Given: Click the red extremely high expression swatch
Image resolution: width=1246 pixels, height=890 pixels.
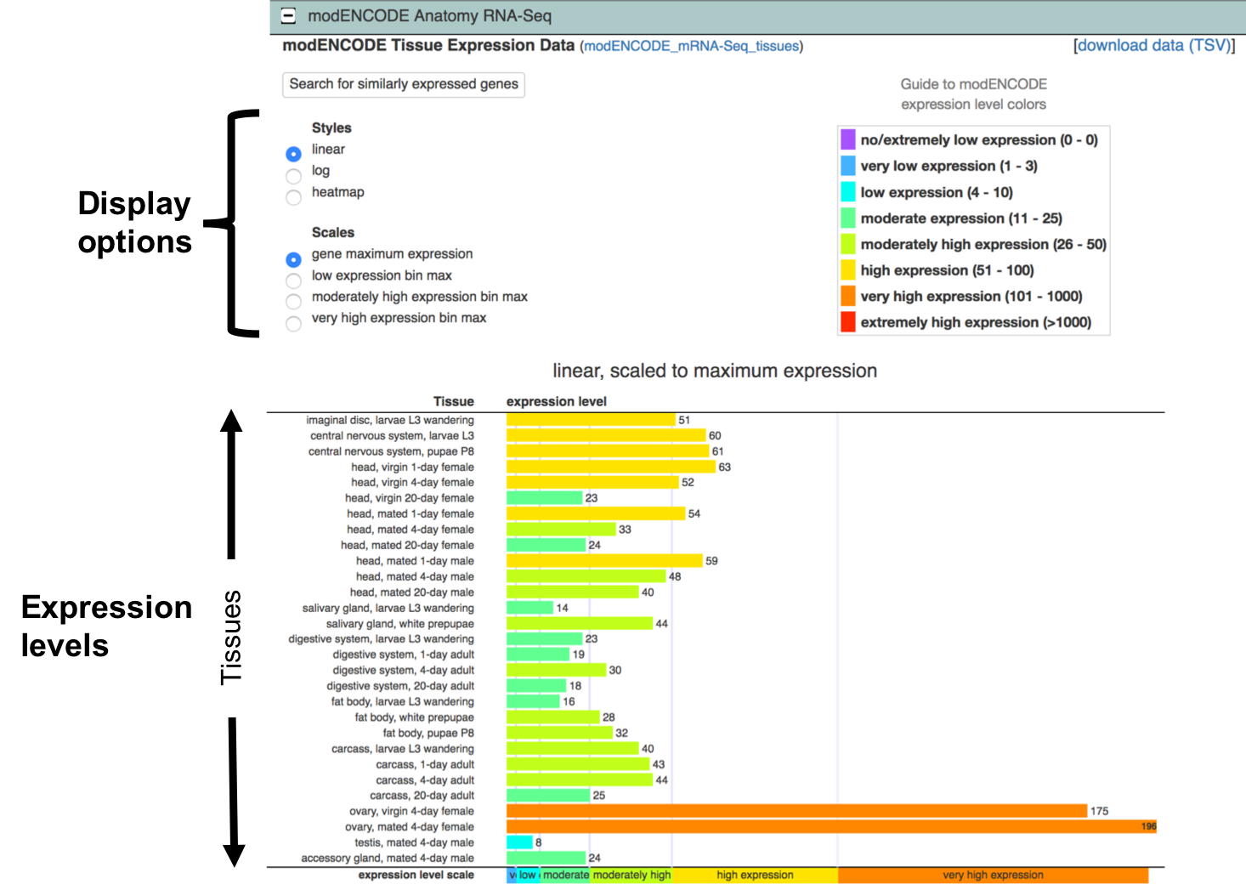Looking at the screenshot, I should 847,321.
